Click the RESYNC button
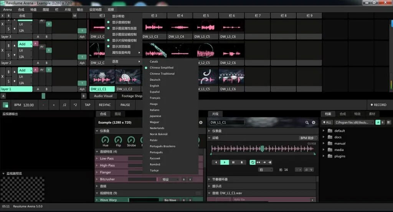Screen dimensions: 393x212 104,105
